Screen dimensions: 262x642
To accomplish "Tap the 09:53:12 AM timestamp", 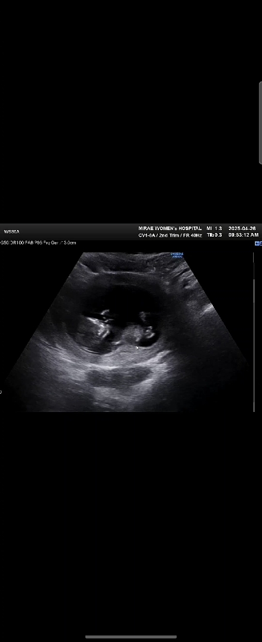I will pos(243,235).
